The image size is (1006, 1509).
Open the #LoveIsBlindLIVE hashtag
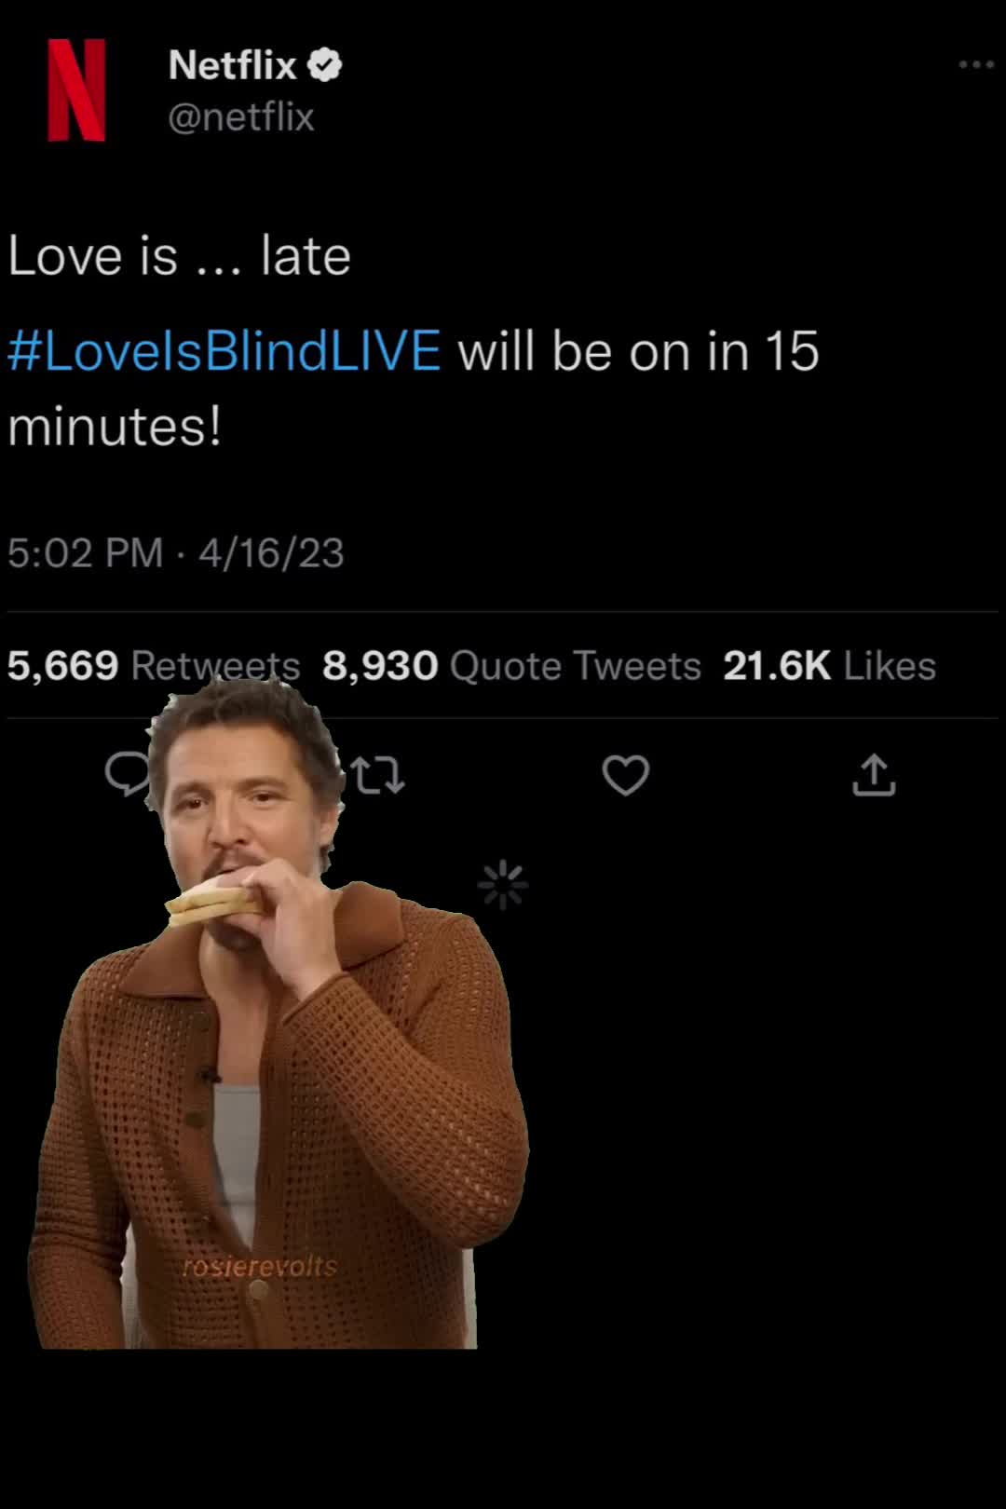pos(224,352)
